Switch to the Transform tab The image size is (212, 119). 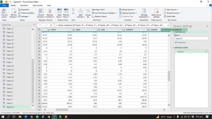tap(24, 5)
